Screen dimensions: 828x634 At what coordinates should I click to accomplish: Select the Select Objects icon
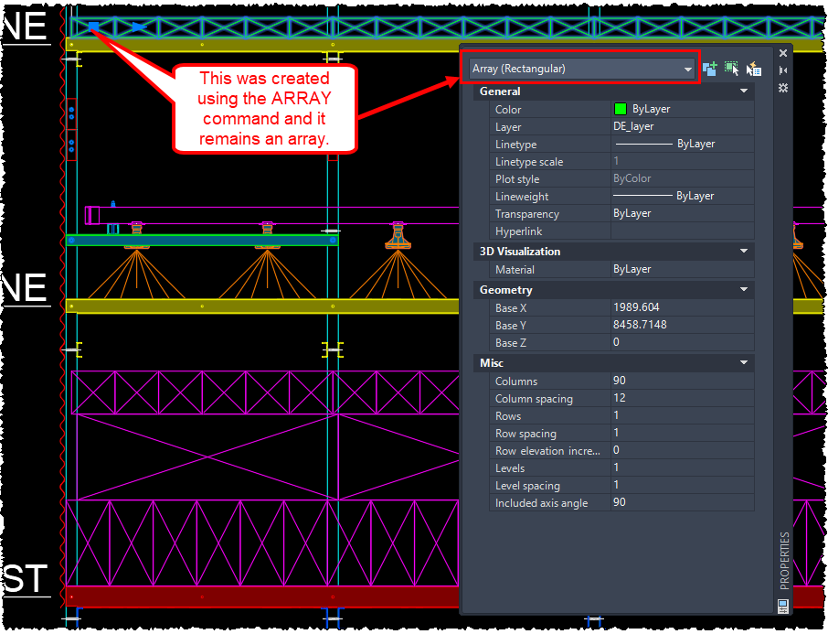(x=729, y=68)
